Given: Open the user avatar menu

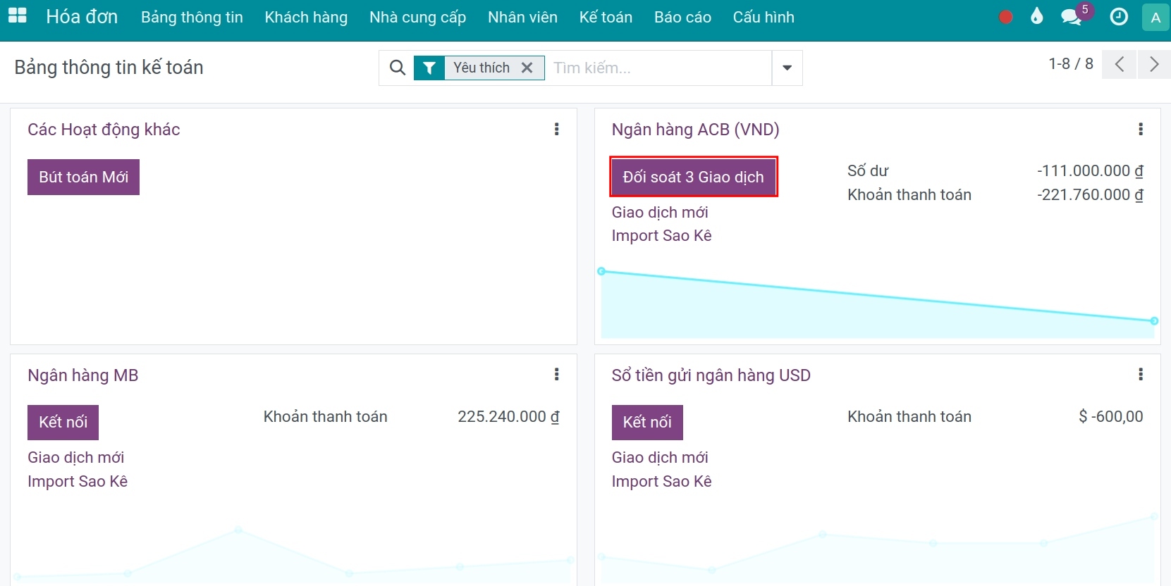Looking at the screenshot, I should click(1155, 18).
